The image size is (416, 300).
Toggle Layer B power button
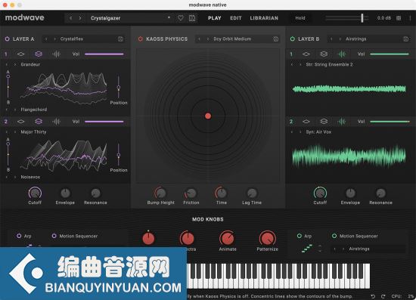(293, 39)
